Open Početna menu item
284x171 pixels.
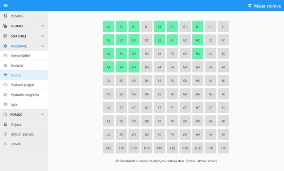pyautogui.click(x=24, y=16)
